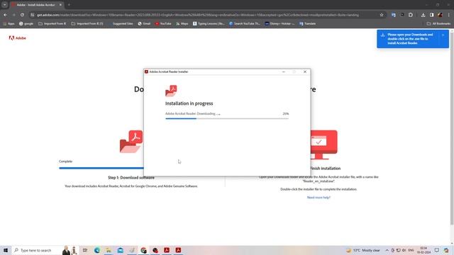Toggle Chrome side panel icon
454x255 pixels.
(x=432, y=15)
